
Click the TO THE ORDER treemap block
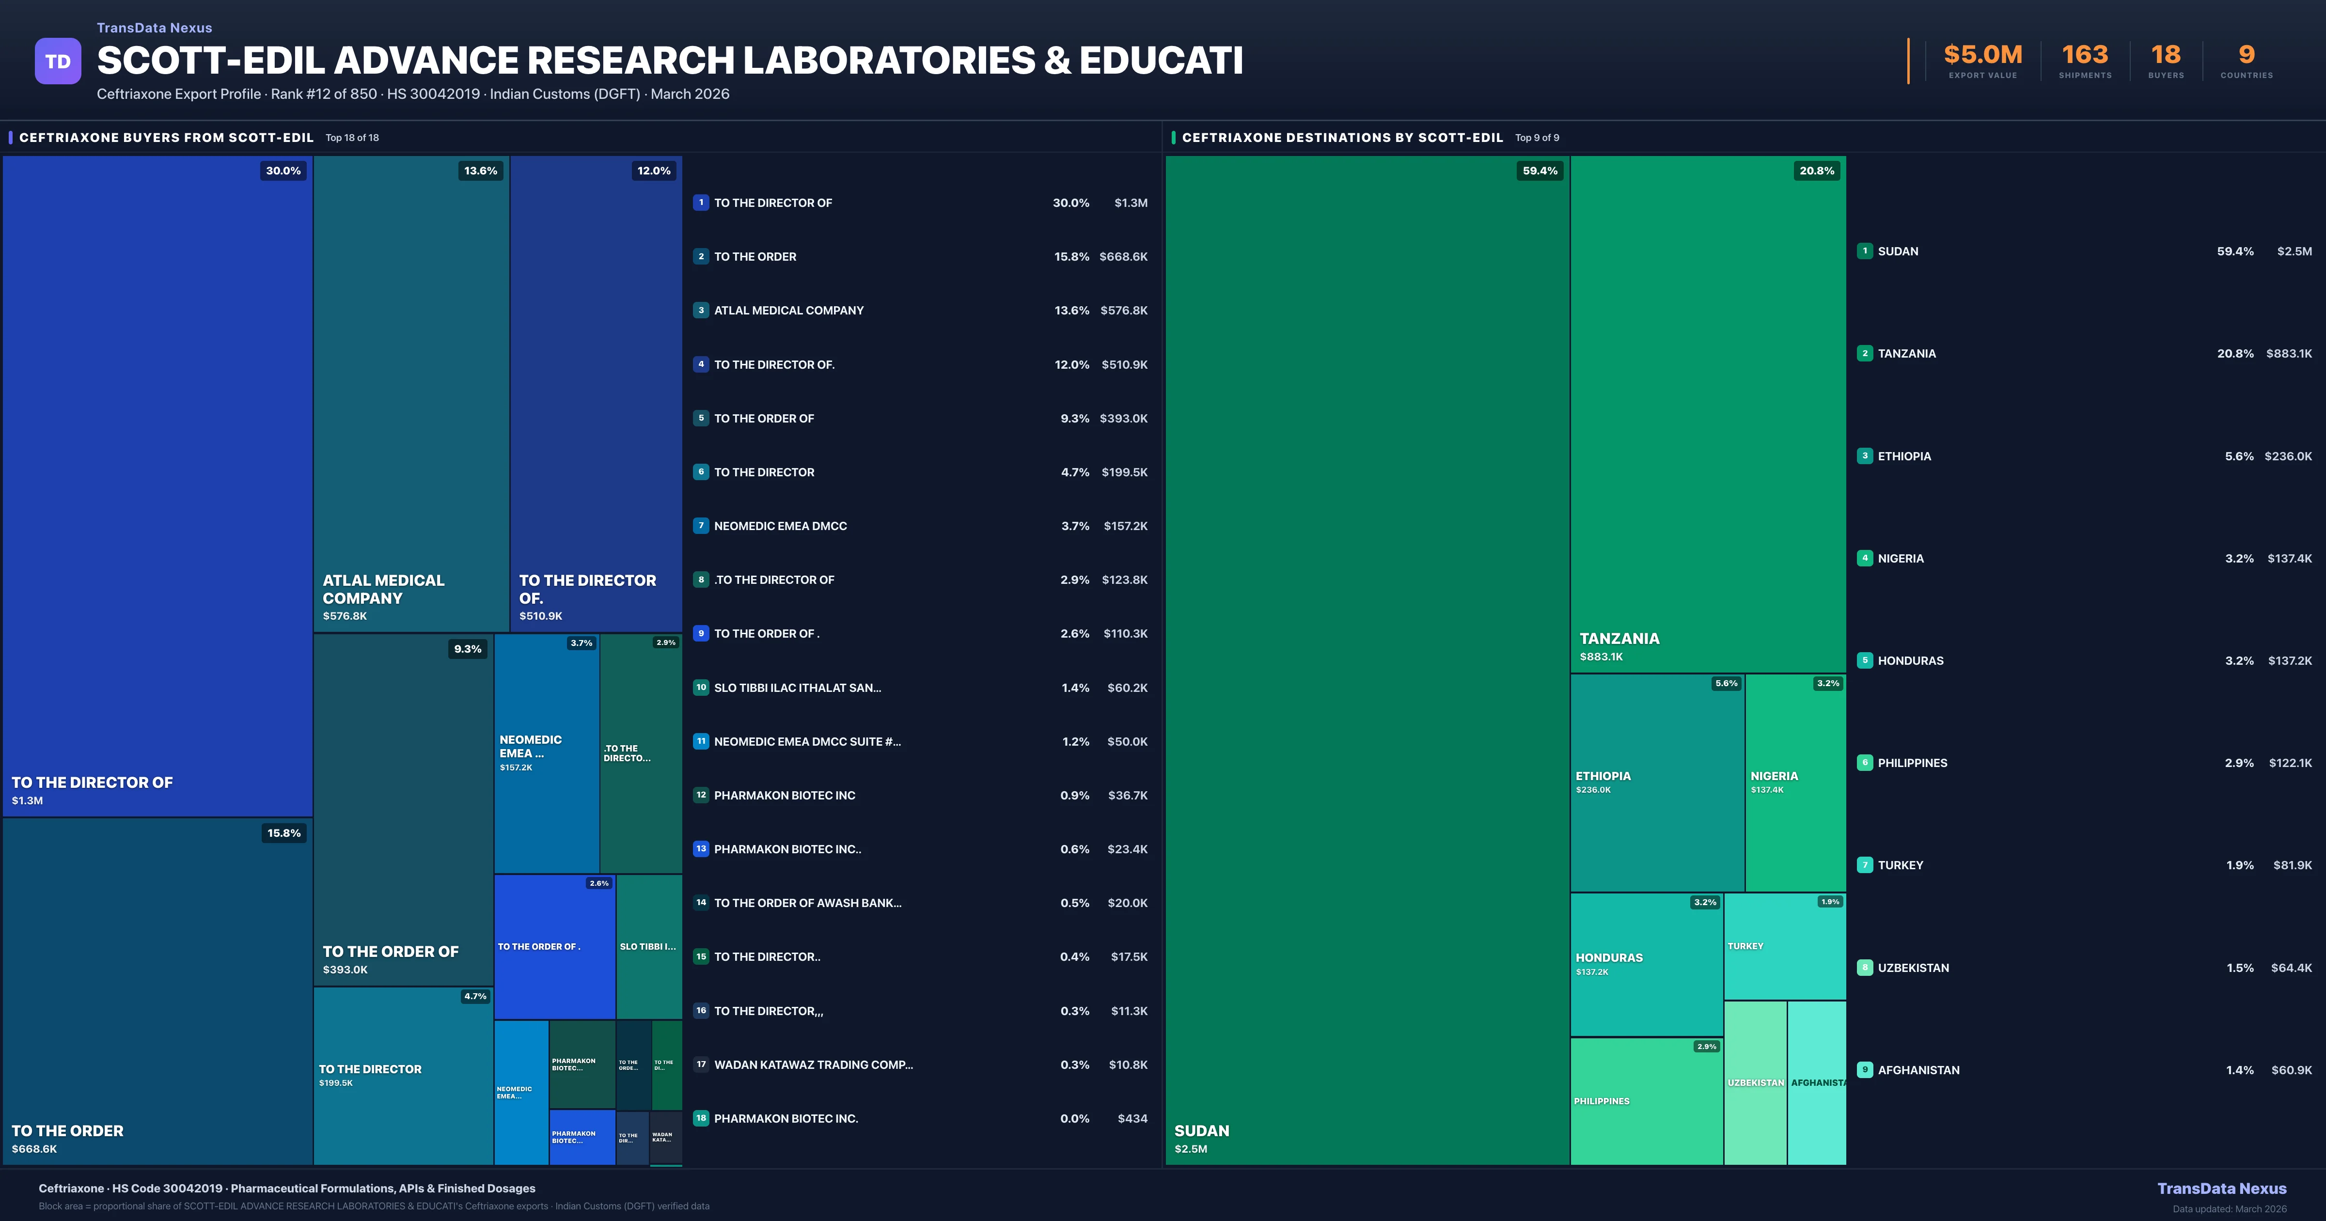(x=157, y=991)
